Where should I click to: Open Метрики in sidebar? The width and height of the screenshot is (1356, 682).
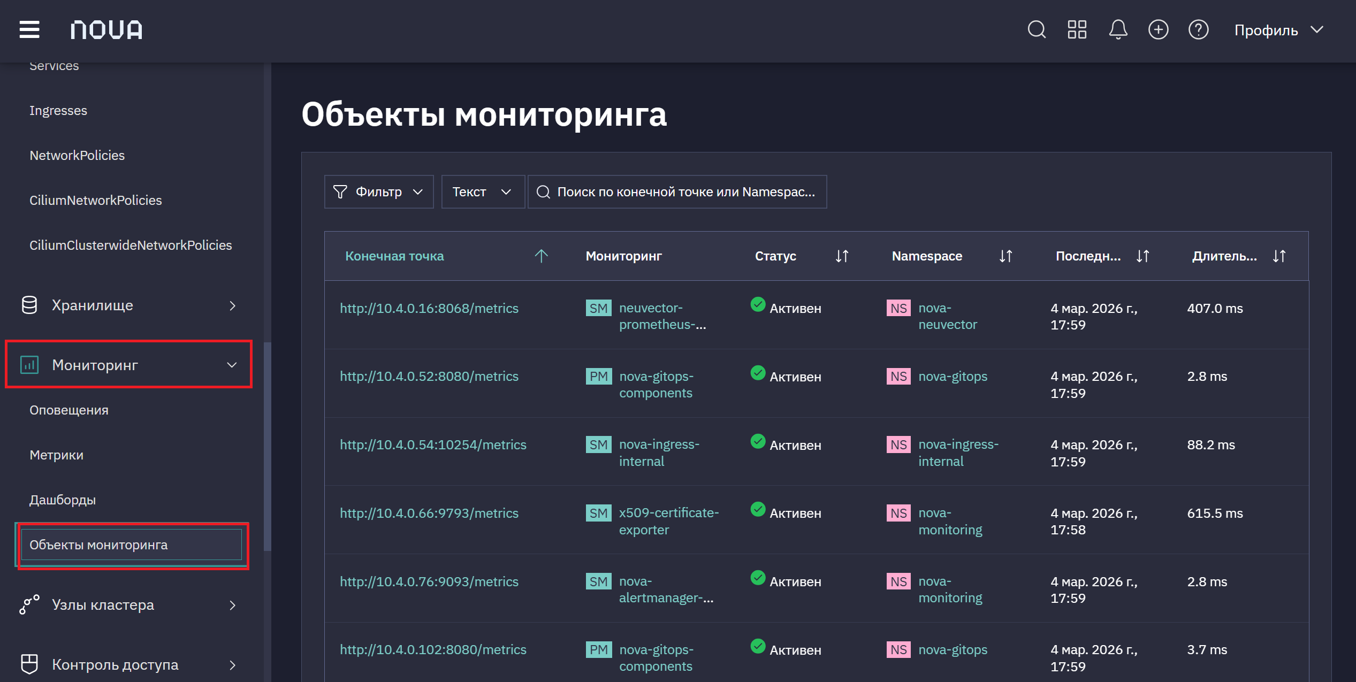(56, 455)
